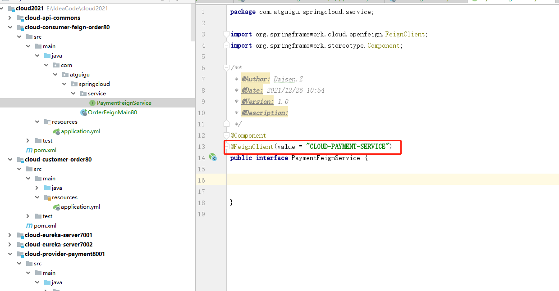559x291 pixels.
Task: Click the cloud2021 root project icon
Action: [x=11, y=9]
